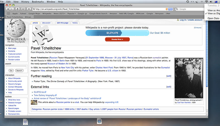
Task: Select the article tab
Action: 35,23
